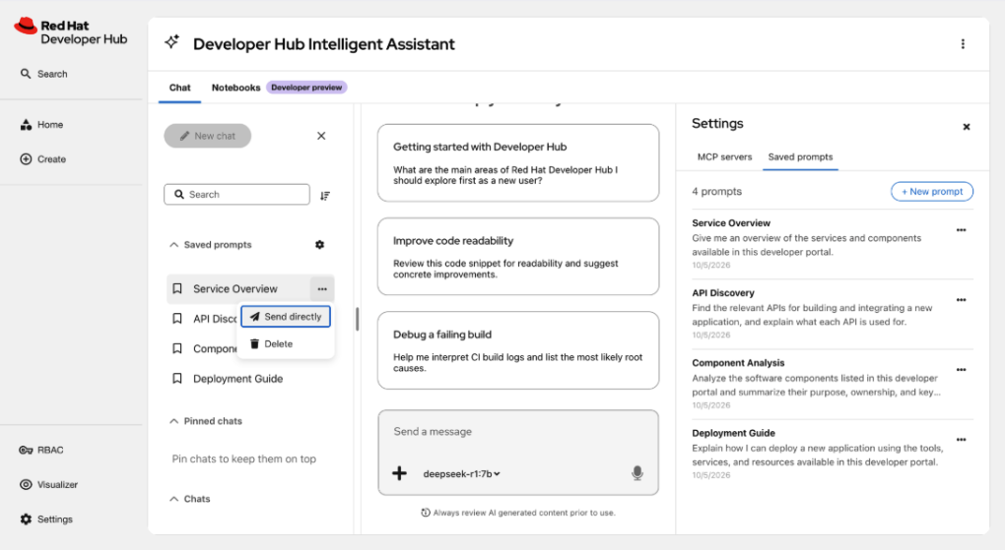Click the sort chats icon

[x=325, y=195]
